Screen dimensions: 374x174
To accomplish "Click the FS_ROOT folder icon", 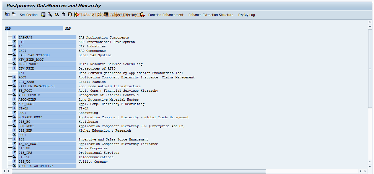I will (14, 91).
